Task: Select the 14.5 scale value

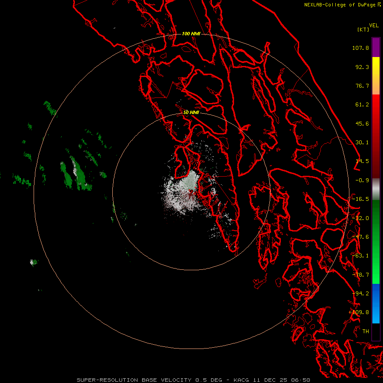Action: coord(362,161)
